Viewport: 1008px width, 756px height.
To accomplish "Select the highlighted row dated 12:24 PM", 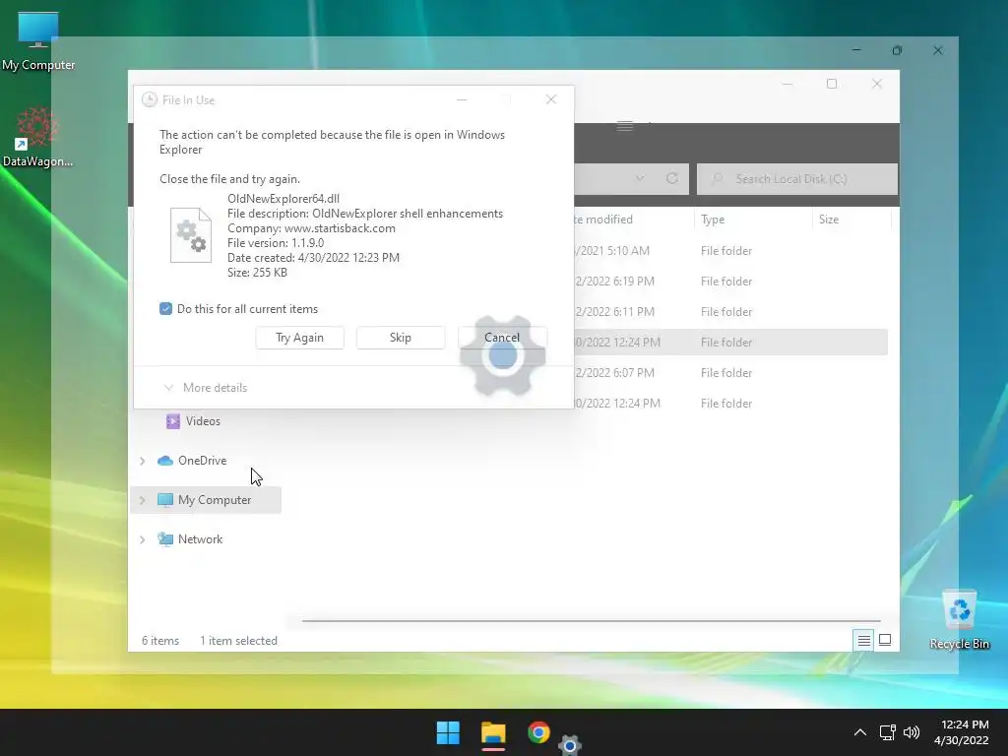I will [x=730, y=342].
